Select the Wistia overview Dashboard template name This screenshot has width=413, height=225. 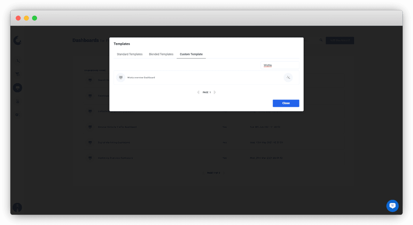click(x=141, y=77)
